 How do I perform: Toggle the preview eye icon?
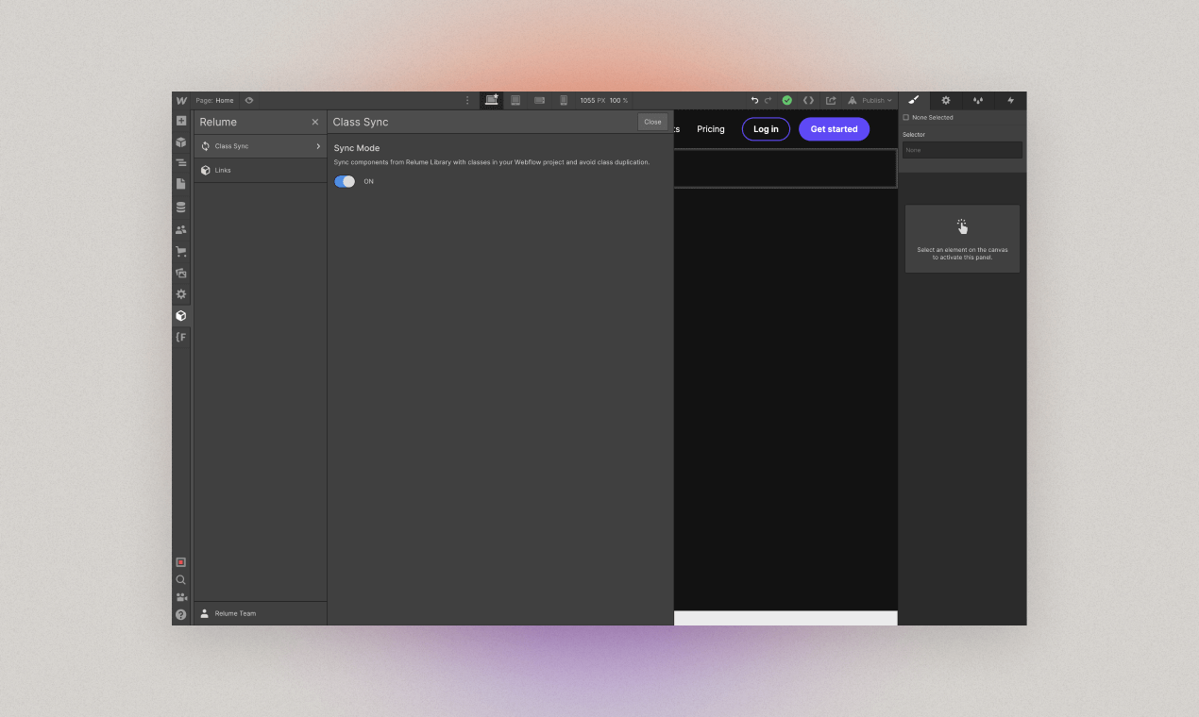click(249, 100)
